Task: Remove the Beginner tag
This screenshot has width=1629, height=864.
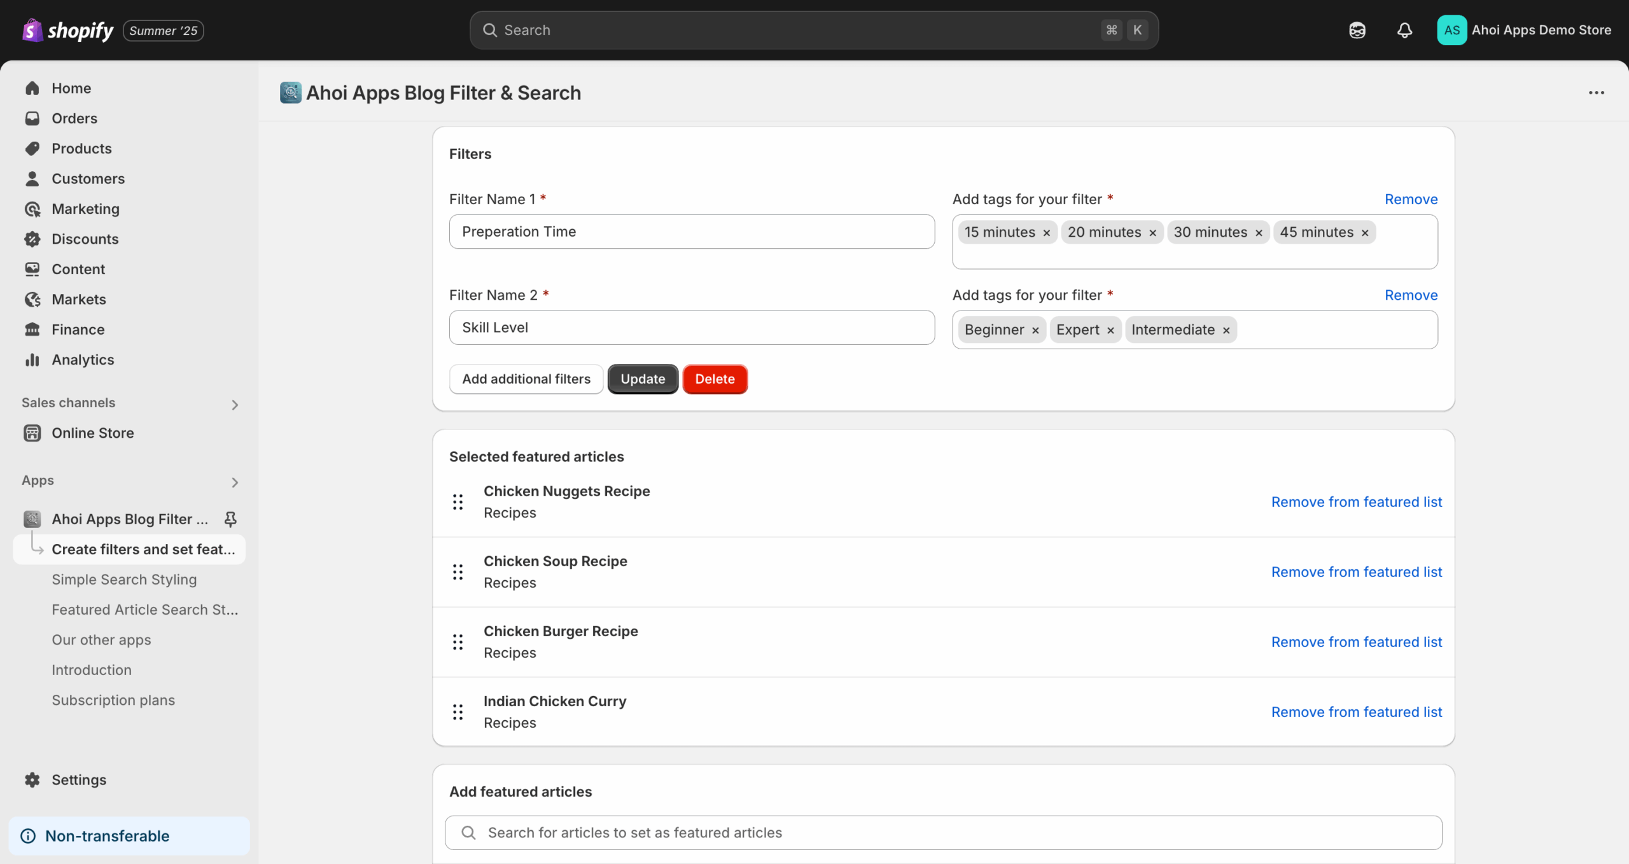Action: 1035,330
